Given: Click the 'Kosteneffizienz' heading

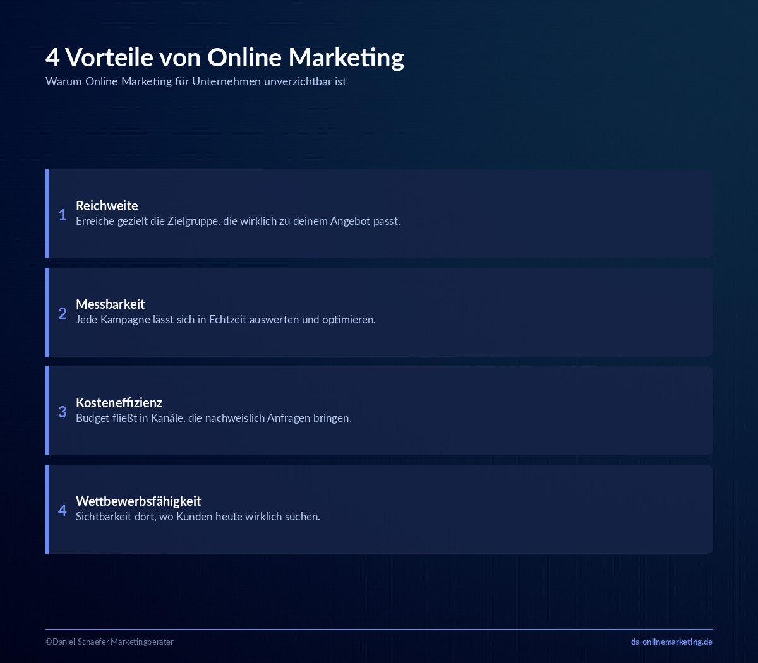Looking at the screenshot, I should 119,402.
